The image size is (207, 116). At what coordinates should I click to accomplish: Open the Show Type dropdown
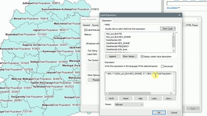[x=168, y=29]
